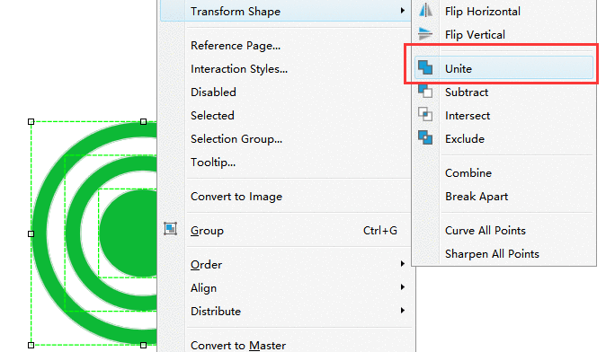Click the solid green center circle
This screenshot has width=606, height=352.
(x=129, y=233)
